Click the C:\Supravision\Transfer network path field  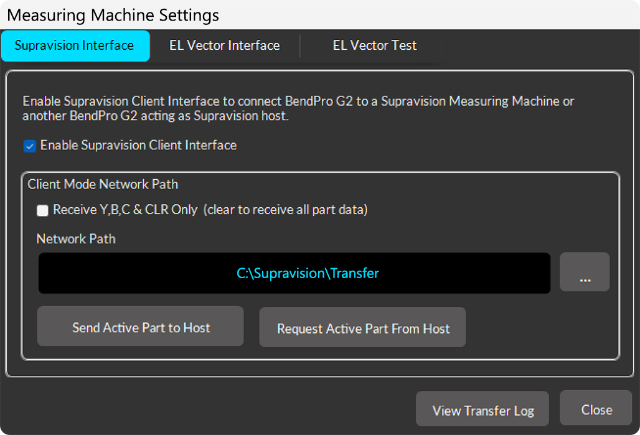coord(294,273)
